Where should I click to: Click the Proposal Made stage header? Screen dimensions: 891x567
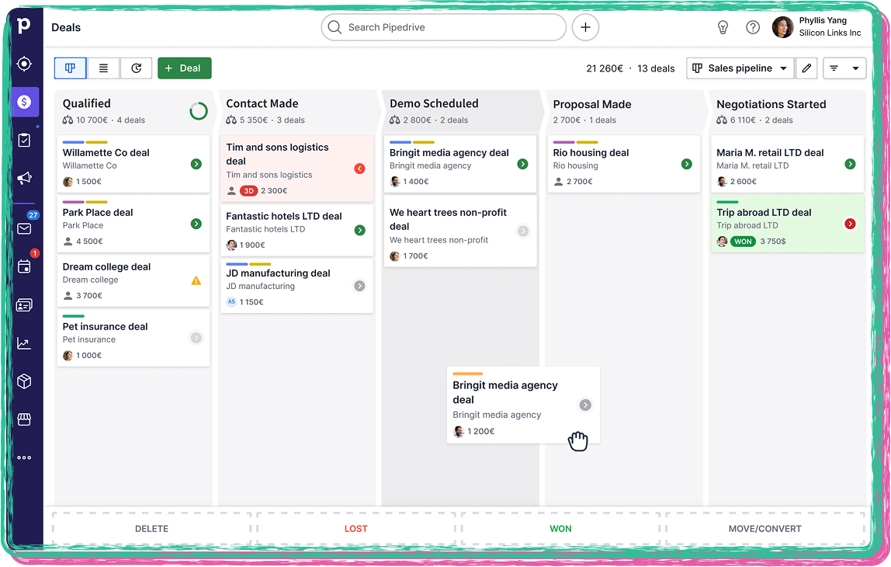click(624, 111)
